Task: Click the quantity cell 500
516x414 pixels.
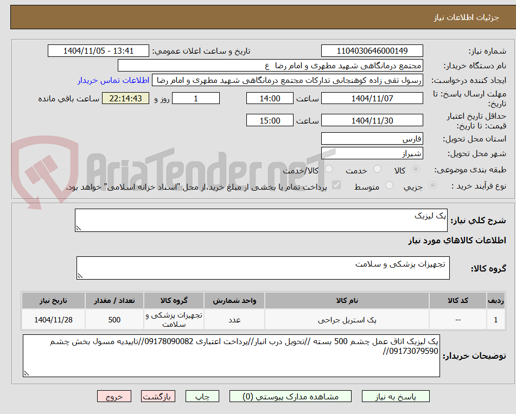Action: coord(114,320)
